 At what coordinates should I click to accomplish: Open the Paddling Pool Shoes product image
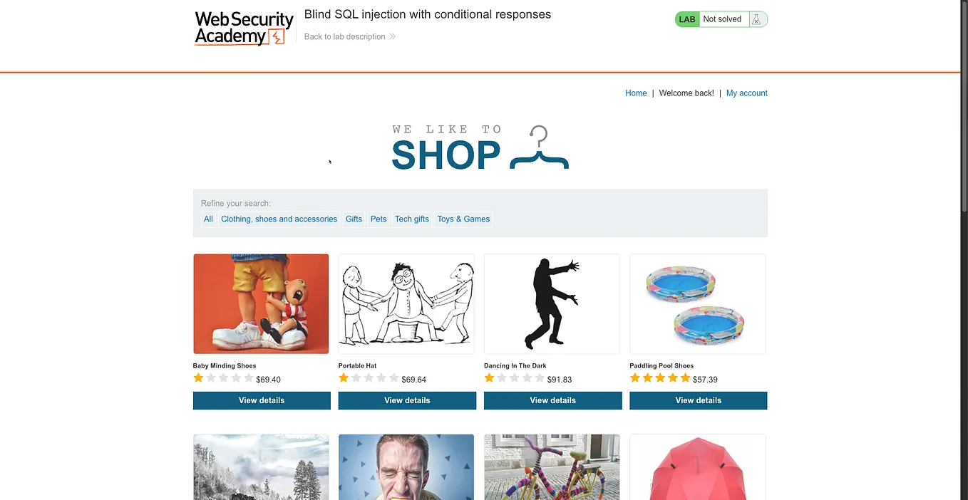coord(698,304)
